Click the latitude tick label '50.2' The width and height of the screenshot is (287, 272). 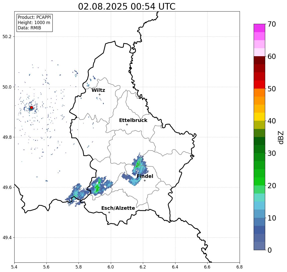pos(7,36)
